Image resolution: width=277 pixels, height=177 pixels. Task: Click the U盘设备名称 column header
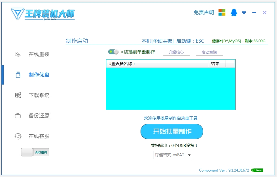[x=157, y=63]
